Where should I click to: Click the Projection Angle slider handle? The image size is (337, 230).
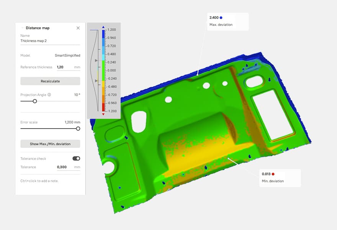35,101
